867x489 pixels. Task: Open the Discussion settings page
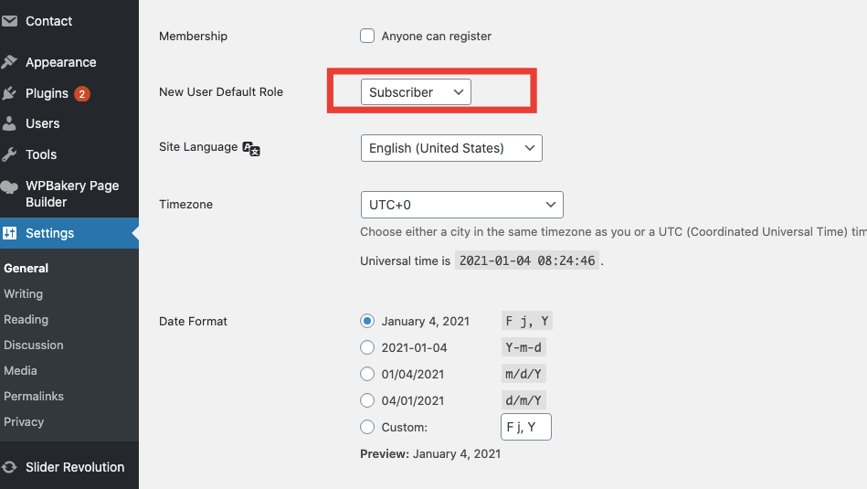point(34,345)
